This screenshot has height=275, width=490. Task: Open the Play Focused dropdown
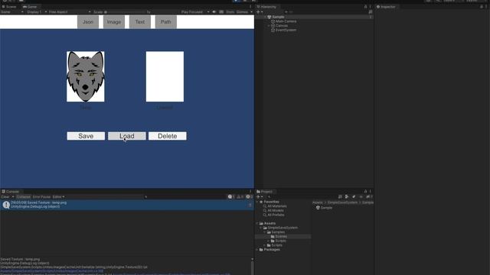(195, 12)
